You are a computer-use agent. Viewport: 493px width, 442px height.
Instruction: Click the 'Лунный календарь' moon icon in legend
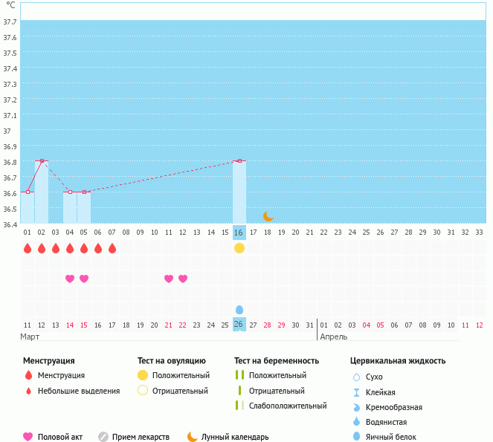coord(193,437)
